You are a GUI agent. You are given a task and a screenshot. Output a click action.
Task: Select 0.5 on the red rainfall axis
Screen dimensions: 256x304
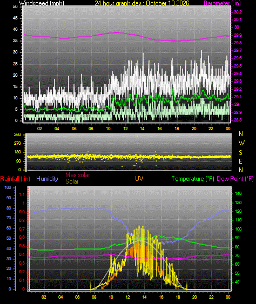coord(22,246)
